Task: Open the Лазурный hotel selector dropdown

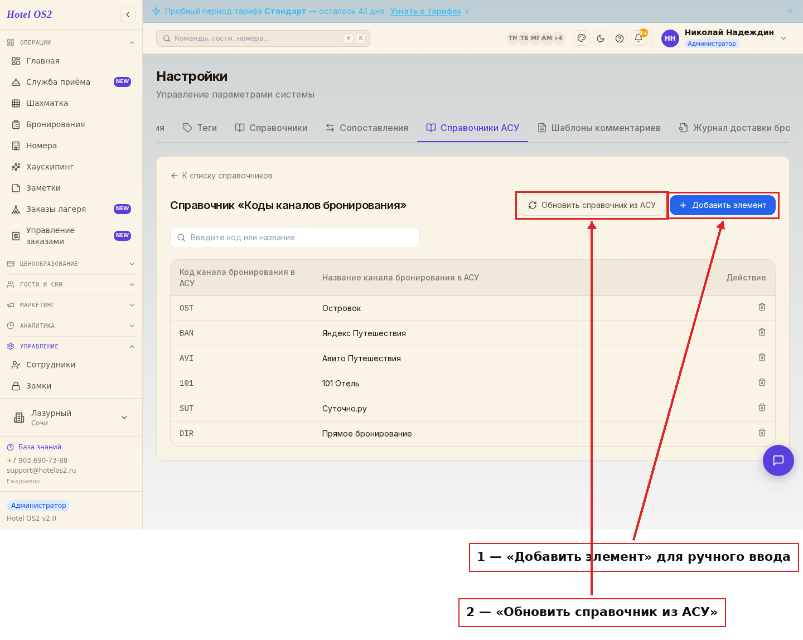Action: click(71, 418)
